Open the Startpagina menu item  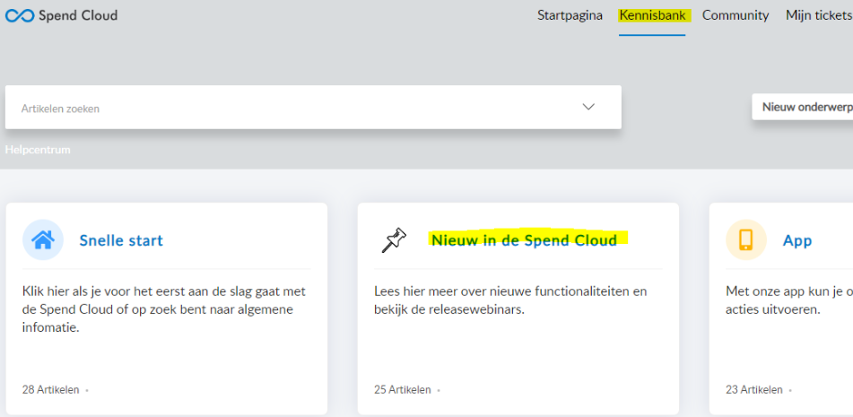(x=570, y=15)
